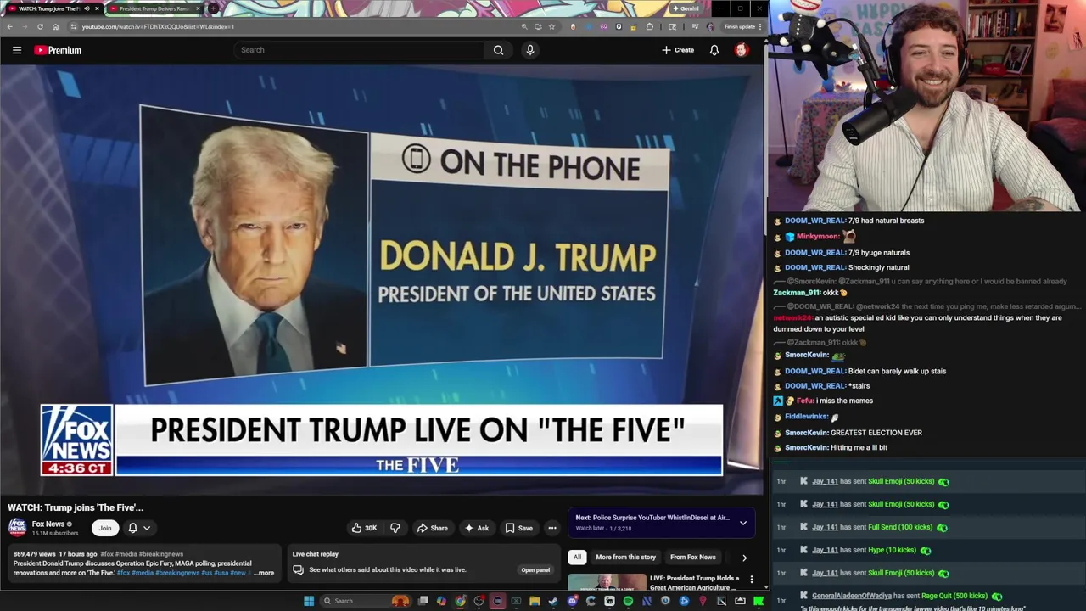Open options for LIVE President Trump video
The image size is (1086, 611).
(x=751, y=580)
